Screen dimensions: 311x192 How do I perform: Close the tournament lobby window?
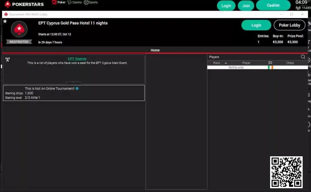click(302, 14)
